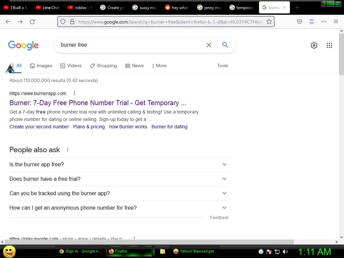This screenshot has width=344, height=258.
Task: Open "Plans & pricing" sitelink
Action: pyautogui.click(x=89, y=127)
